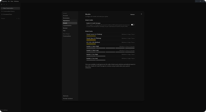Open the Antigravity menu
Screen dimensions: 206x112
[4, 1]
